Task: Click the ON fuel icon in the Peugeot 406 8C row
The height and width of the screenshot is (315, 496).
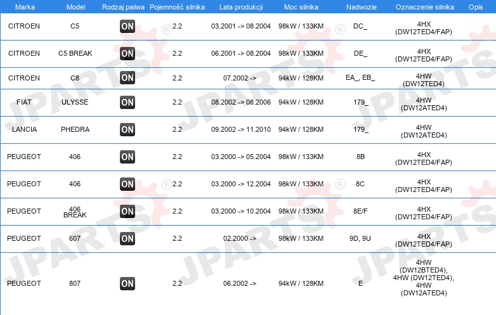Action: pyautogui.click(x=127, y=184)
